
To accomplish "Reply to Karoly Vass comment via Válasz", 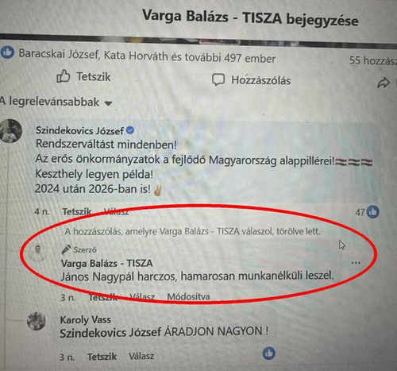I will (x=141, y=356).
